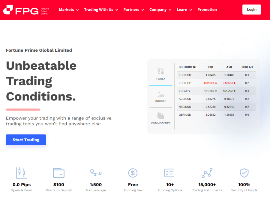Click the graph Trading Instruments icon
270x197 pixels.
coord(207,173)
